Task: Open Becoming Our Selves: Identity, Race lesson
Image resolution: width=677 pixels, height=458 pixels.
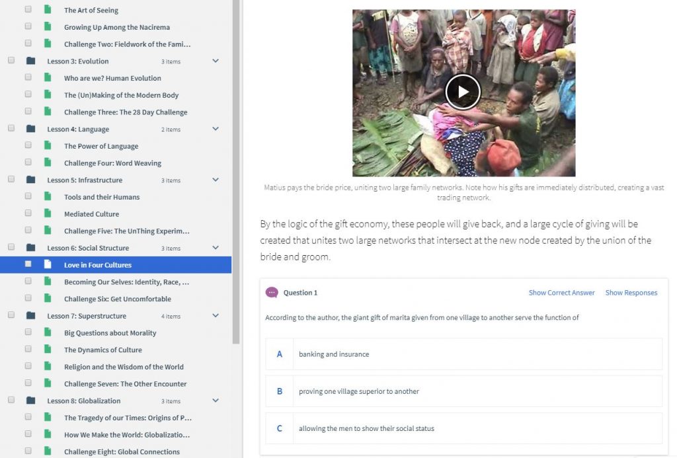Action: tap(127, 282)
